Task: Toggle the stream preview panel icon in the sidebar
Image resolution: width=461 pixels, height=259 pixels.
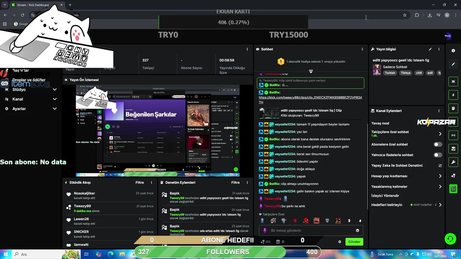Action: click(x=453, y=82)
